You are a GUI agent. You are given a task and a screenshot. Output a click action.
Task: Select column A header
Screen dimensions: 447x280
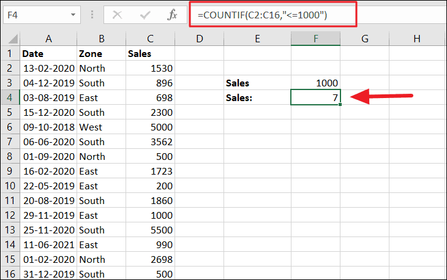pyautogui.click(x=48, y=39)
